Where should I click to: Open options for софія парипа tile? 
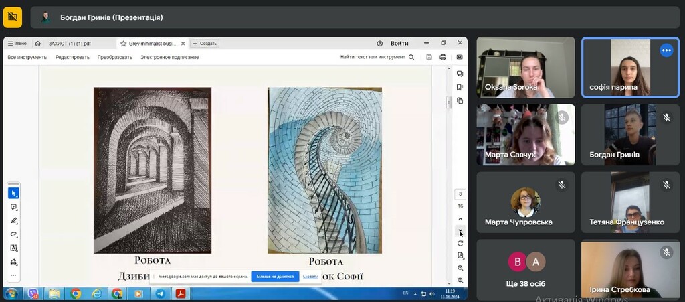click(x=666, y=50)
